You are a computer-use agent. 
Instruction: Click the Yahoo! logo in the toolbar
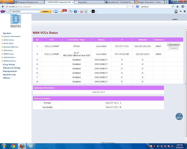click(x=3, y=11)
